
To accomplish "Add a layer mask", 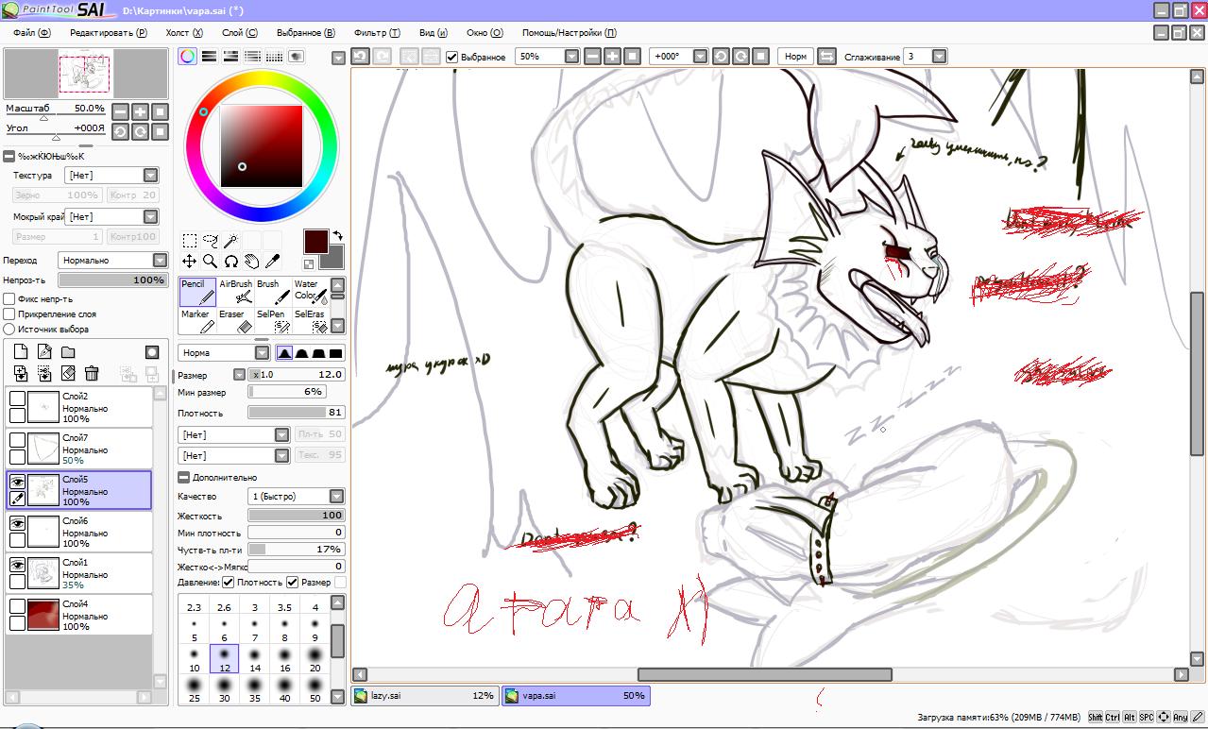I will pos(151,352).
